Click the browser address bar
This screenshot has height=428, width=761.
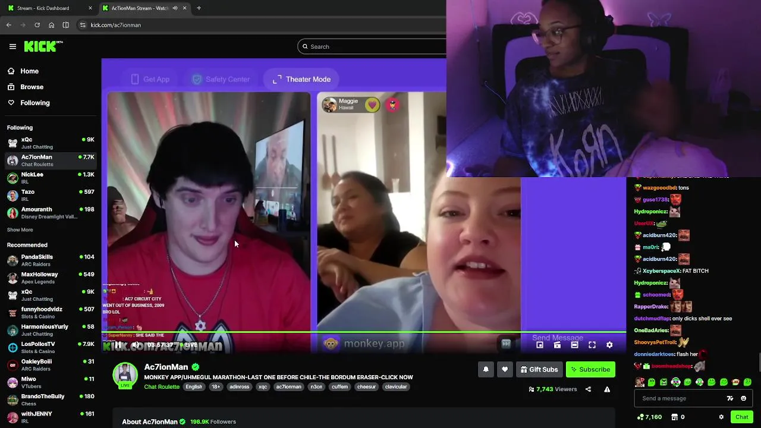point(262,25)
